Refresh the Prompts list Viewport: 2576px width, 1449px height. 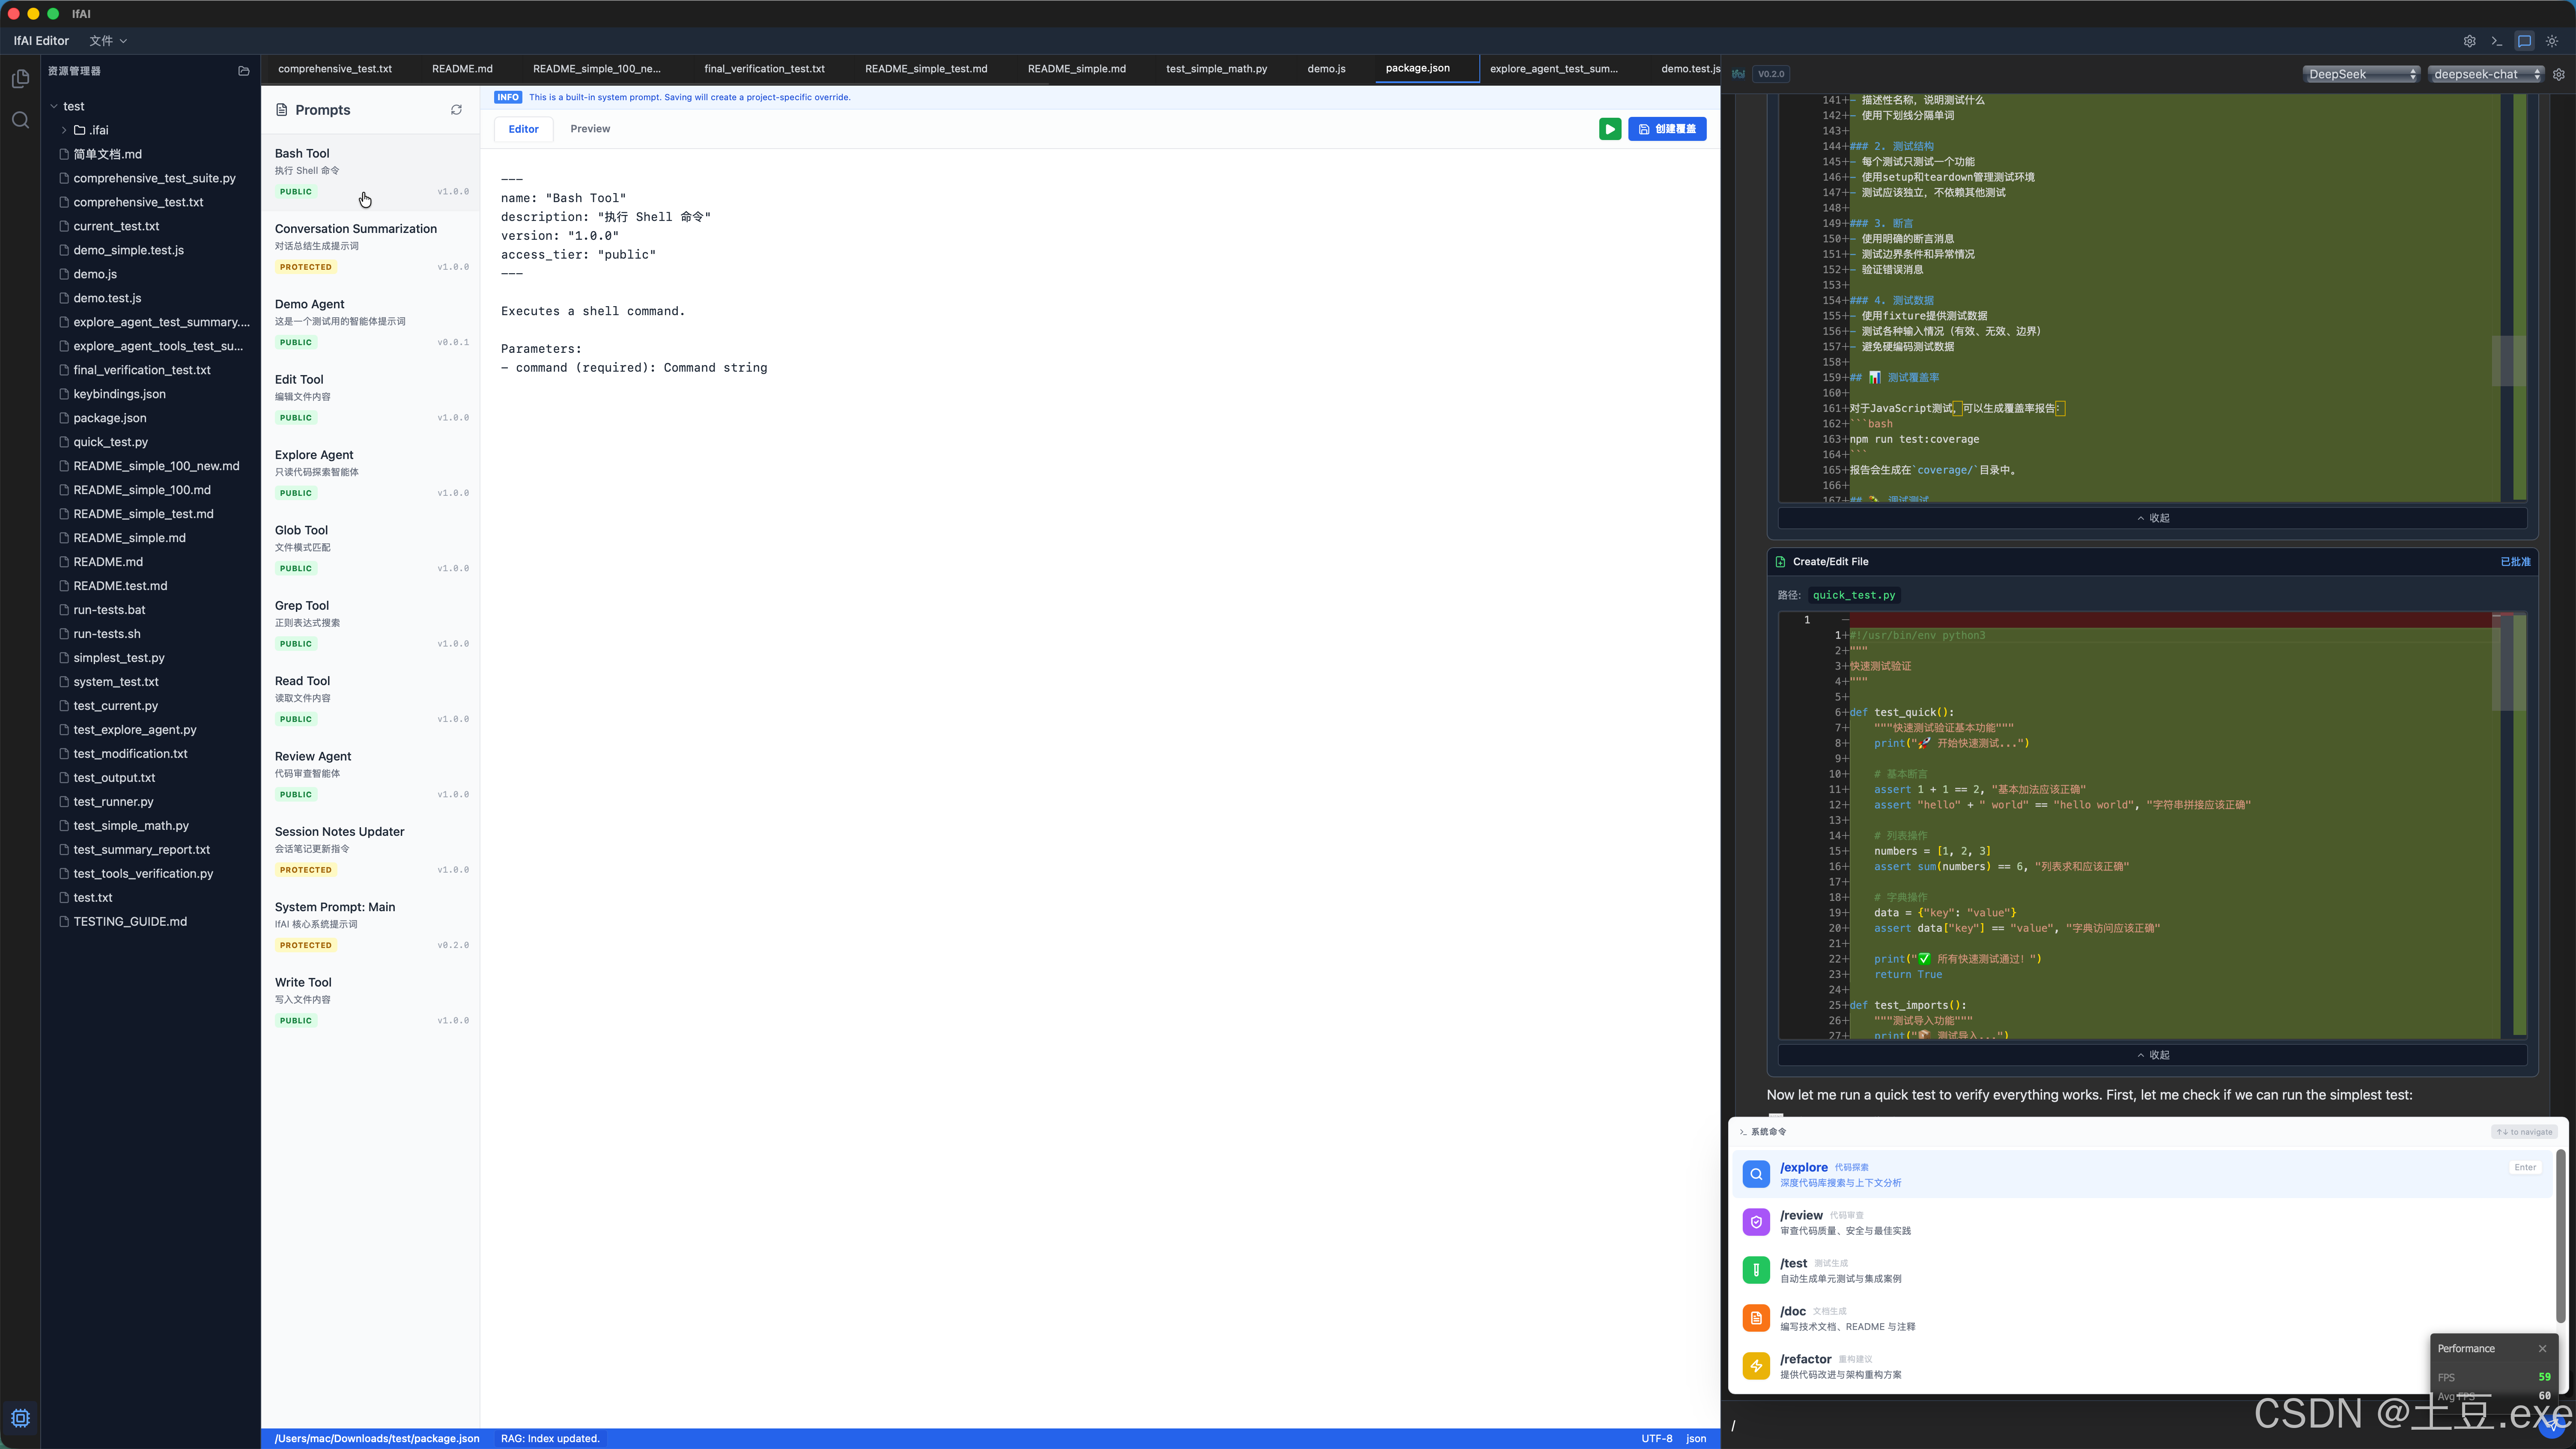point(456,110)
